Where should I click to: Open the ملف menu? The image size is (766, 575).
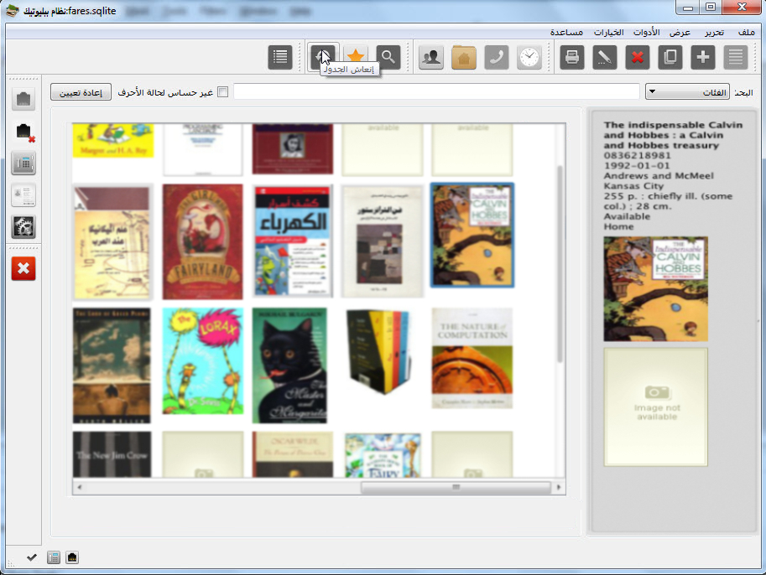pyautogui.click(x=747, y=32)
